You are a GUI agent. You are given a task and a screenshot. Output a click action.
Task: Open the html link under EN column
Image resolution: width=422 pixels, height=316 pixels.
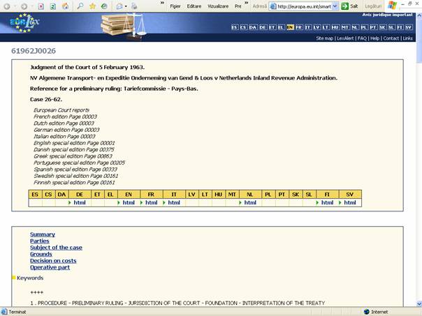(129, 202)
